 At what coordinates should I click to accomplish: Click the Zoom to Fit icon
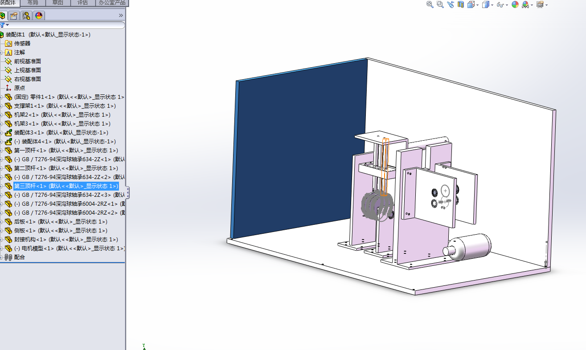click(x=430, y=4)
